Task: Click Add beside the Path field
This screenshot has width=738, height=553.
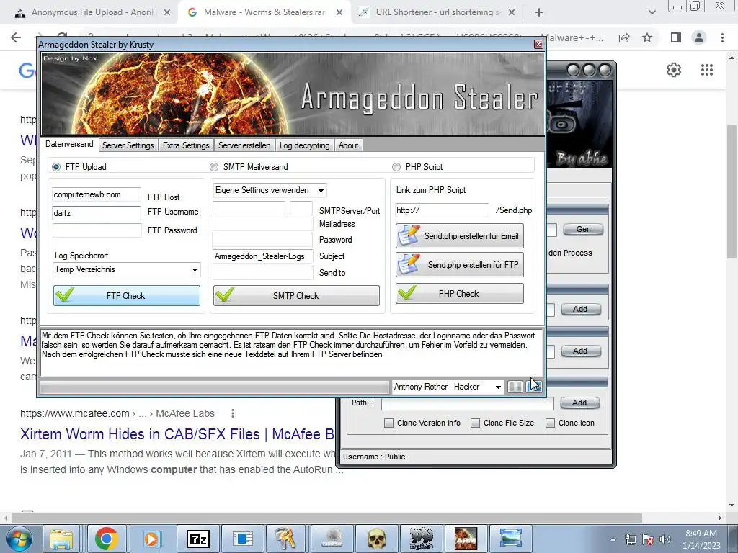Action: 579,403
